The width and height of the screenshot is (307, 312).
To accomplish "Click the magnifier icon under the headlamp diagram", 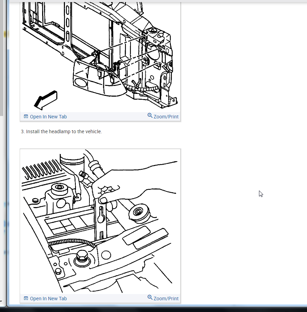I will [150, 115].
